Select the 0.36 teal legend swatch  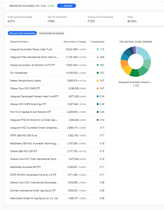pos(98,104)
